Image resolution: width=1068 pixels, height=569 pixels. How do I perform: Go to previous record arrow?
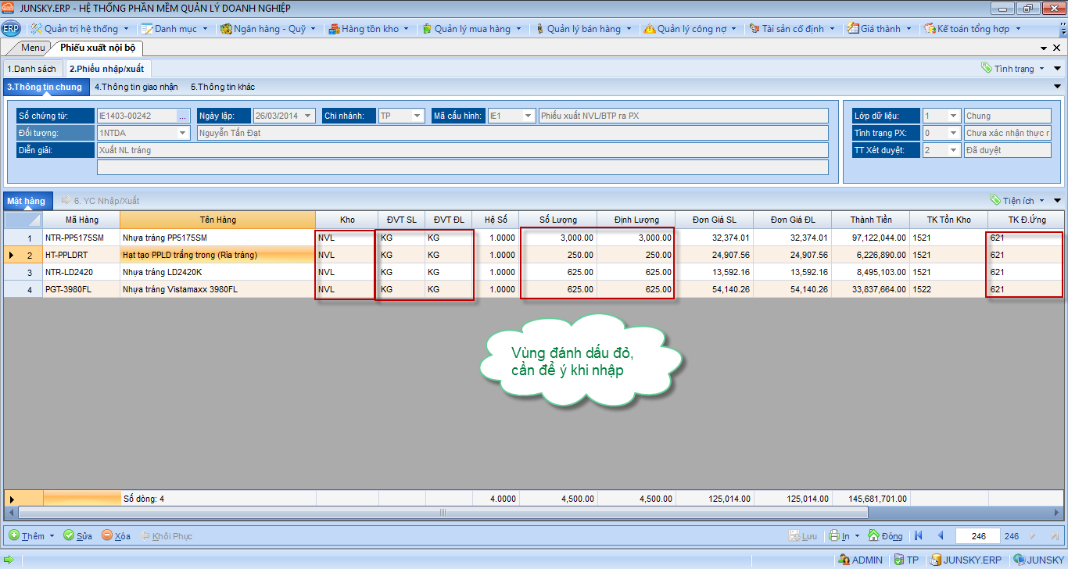click(x=940, y=535)
